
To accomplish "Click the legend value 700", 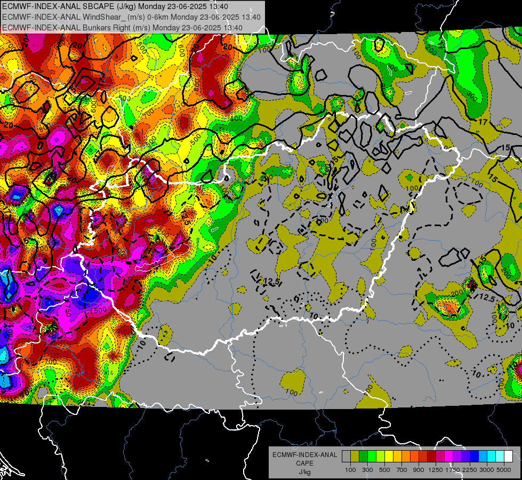I will coord(402,470).
